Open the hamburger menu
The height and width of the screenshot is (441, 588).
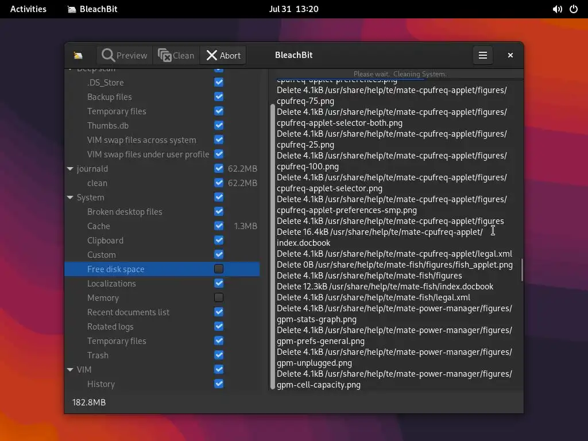click(x=482, y=56)
